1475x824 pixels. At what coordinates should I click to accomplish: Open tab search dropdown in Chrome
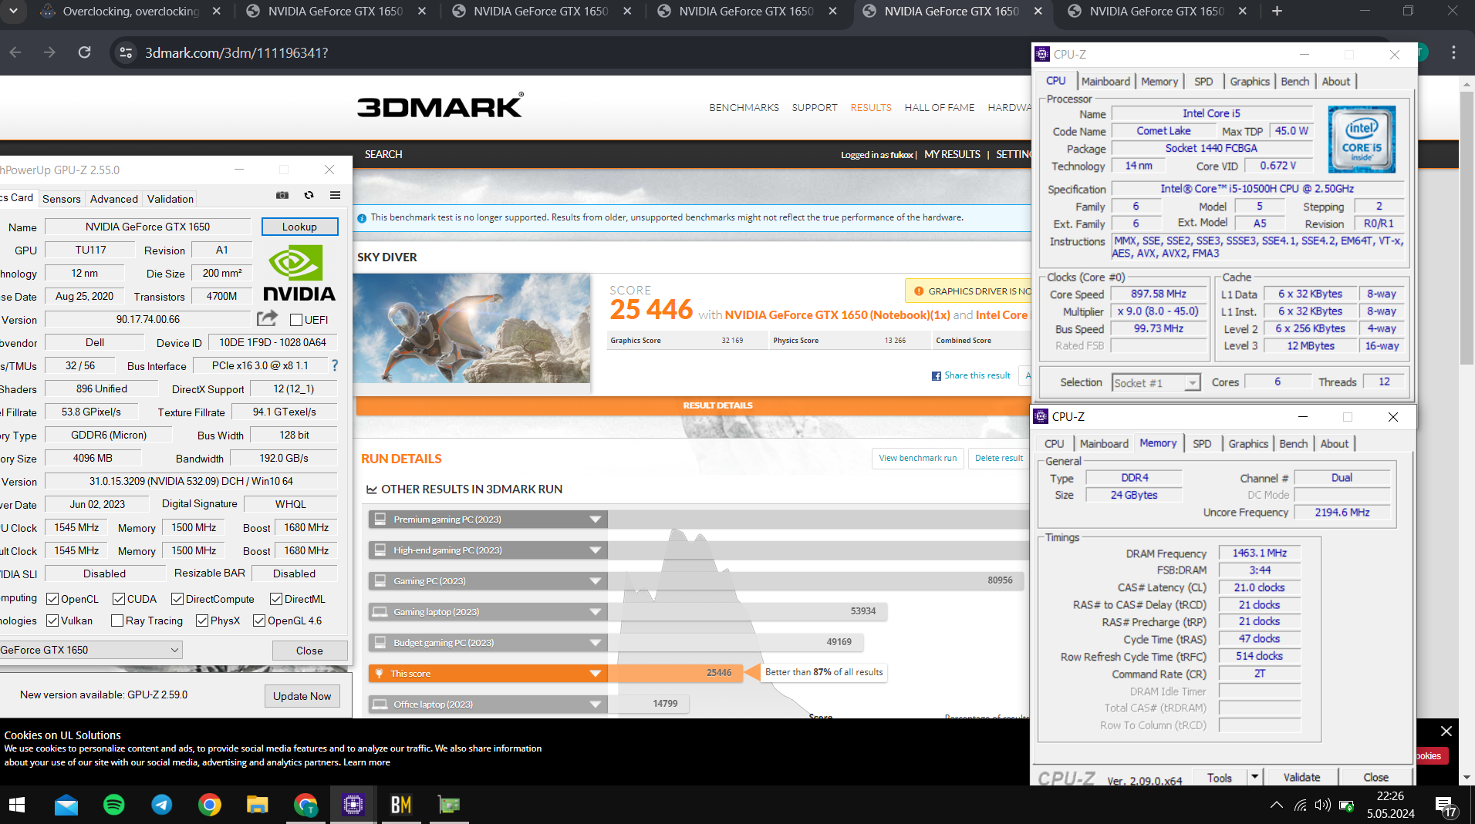click(13, 11)
